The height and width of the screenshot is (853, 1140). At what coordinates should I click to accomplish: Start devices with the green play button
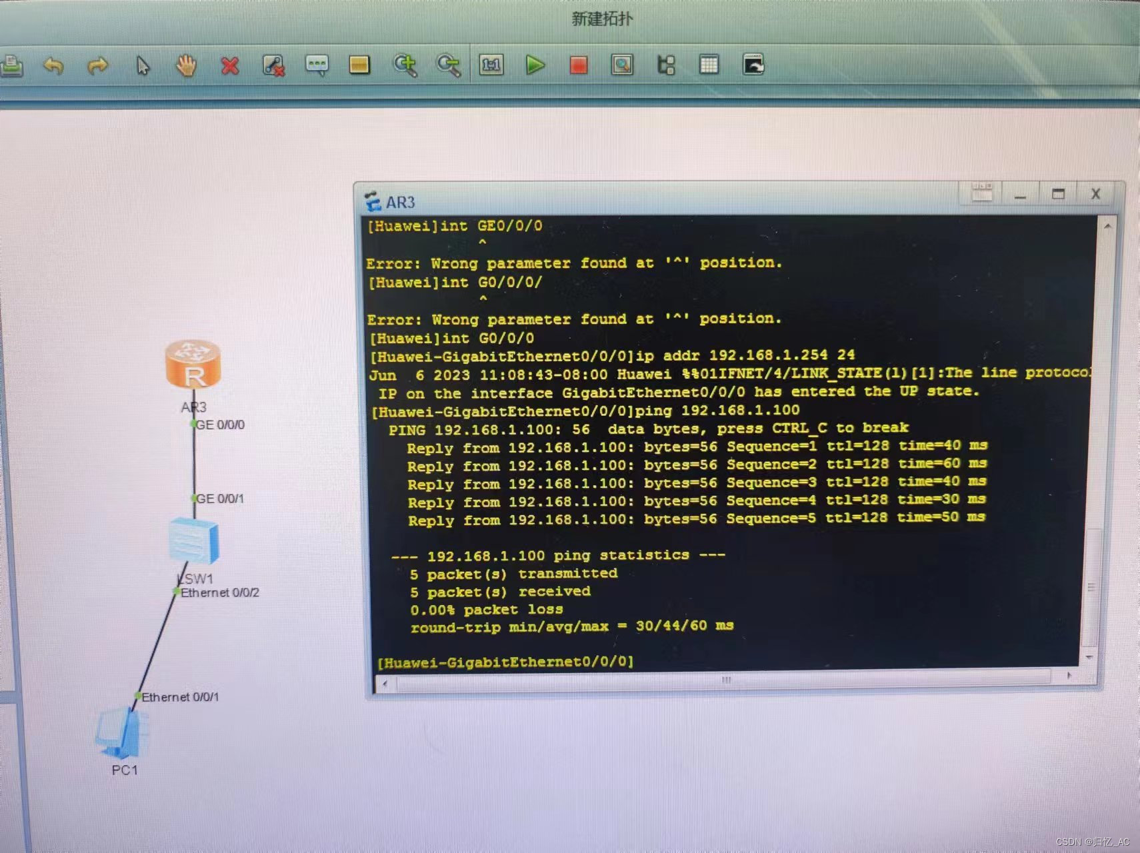[535, 65]
